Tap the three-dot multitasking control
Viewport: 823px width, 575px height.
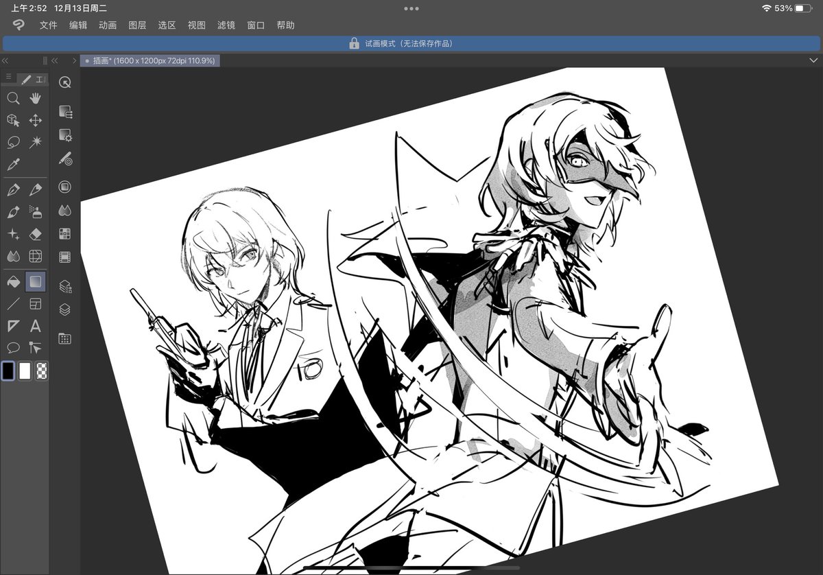point(411,8)
